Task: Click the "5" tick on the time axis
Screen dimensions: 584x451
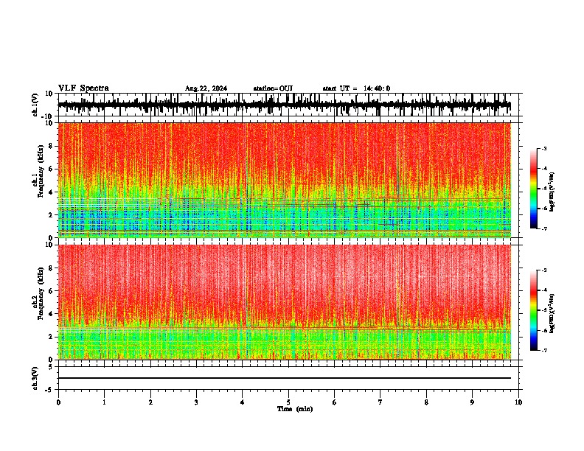Action: click(288, 402)
